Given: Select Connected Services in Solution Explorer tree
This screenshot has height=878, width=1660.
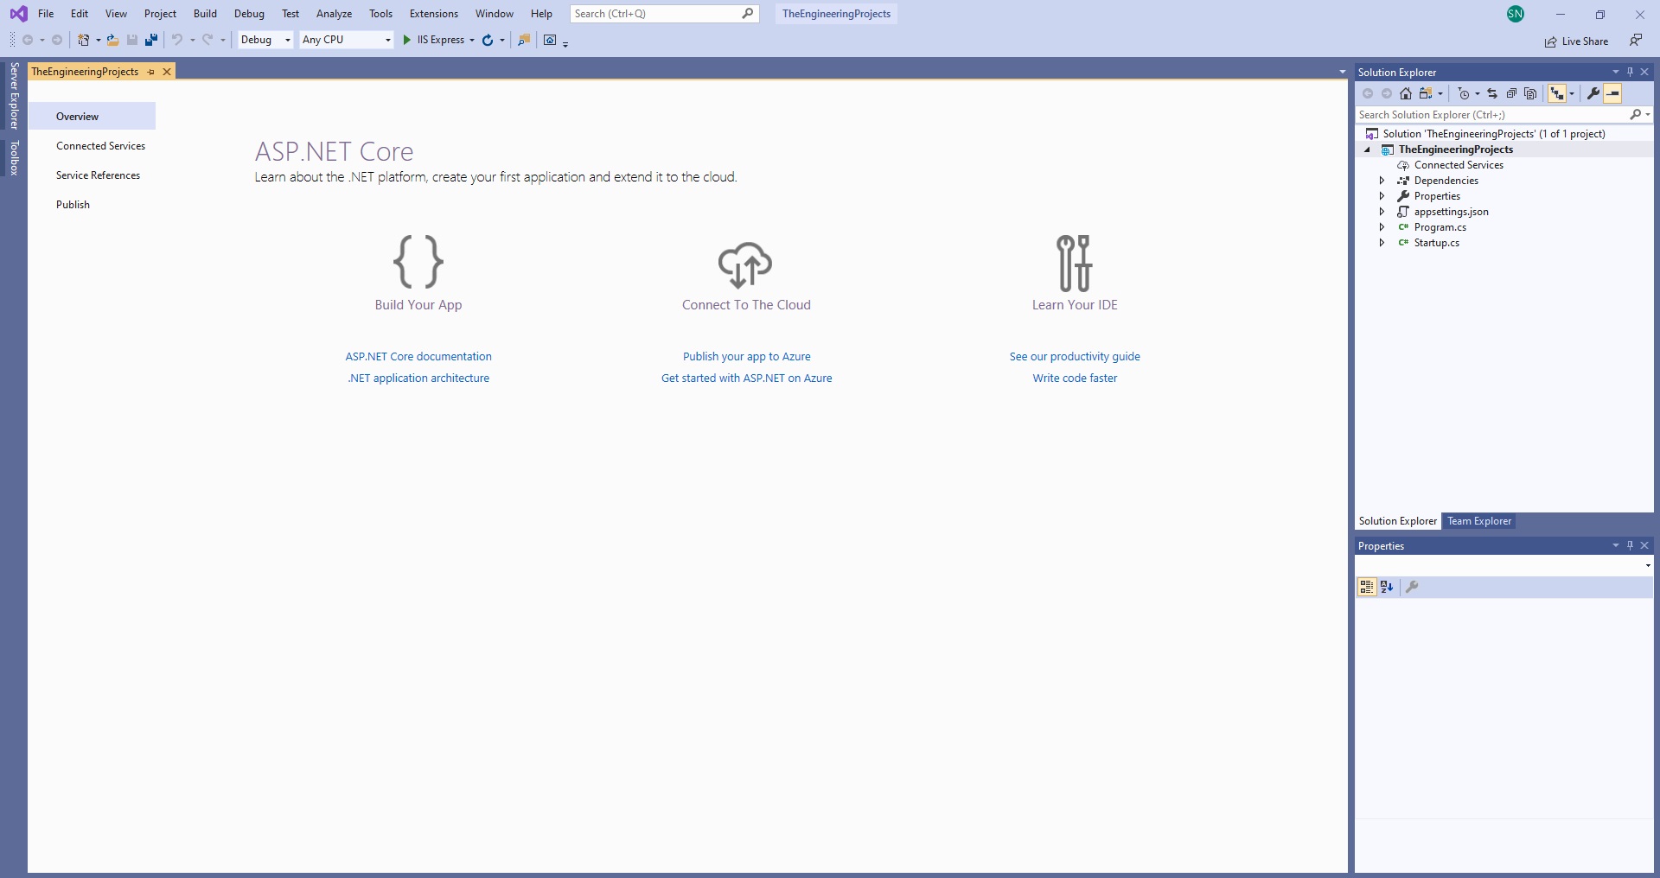Looking at the screenshot, I should (1459, 165).
